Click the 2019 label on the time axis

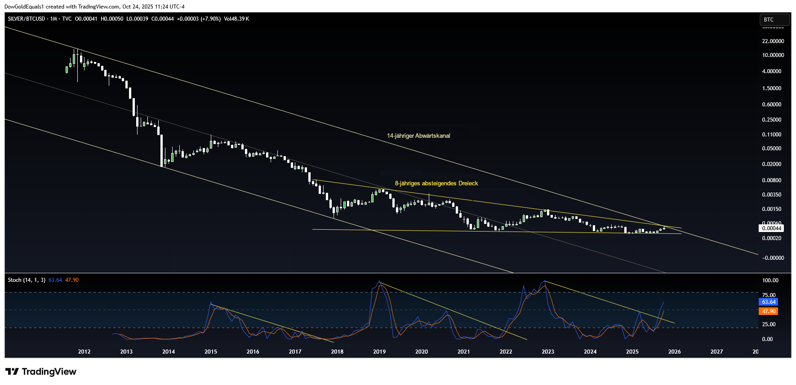pyautogui.click(x=379, y=352)
